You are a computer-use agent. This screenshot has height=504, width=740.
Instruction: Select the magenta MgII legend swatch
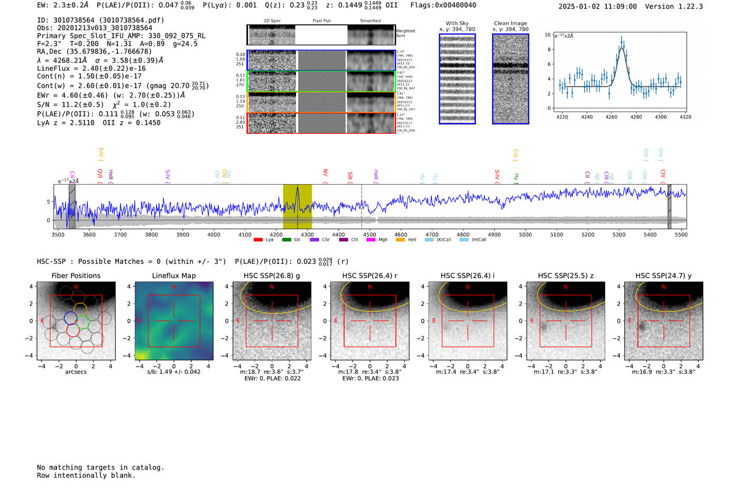(x=371, y=240)
